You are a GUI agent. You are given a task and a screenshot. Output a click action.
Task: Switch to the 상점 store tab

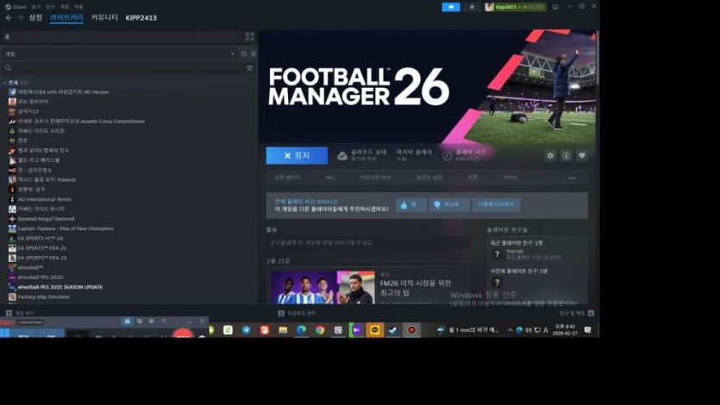[x=35, y=17]
